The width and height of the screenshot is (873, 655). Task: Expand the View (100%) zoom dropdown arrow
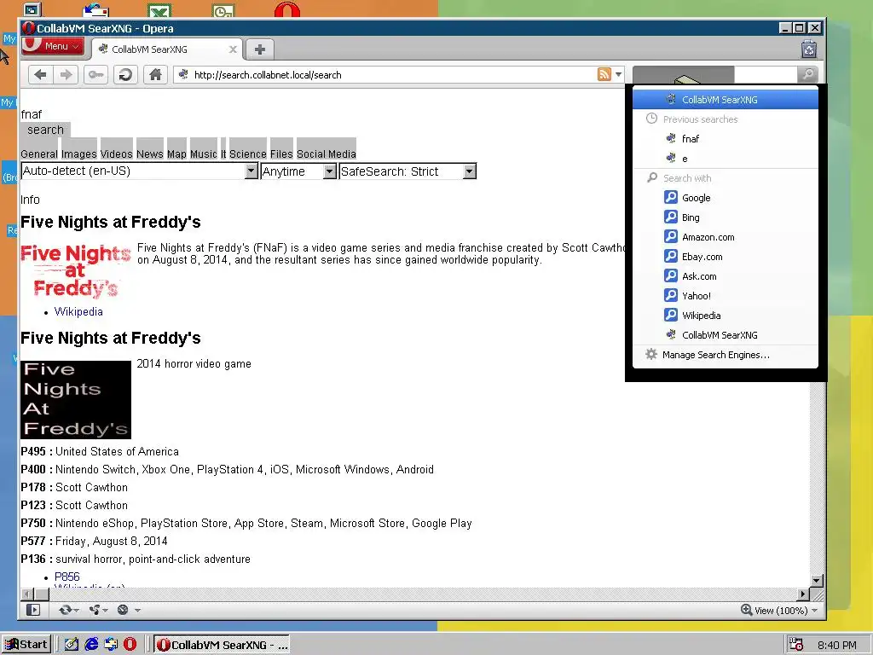tap(814, 611)
